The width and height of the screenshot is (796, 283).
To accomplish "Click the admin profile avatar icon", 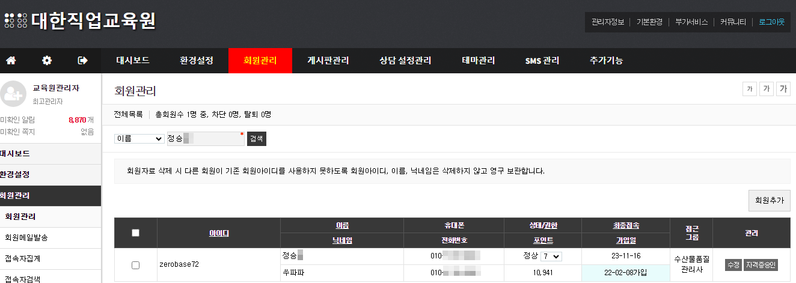I will point(13,93).
